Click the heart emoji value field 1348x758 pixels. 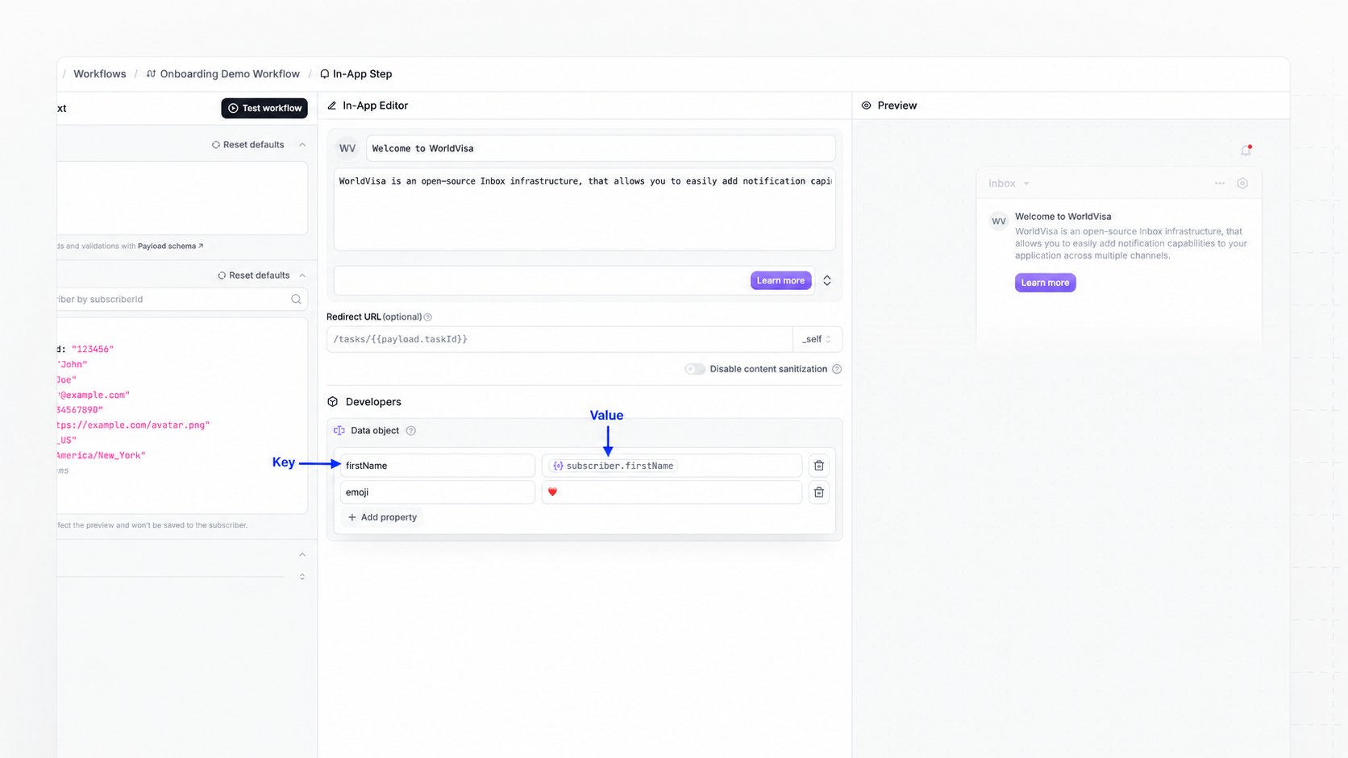[672, 492]
